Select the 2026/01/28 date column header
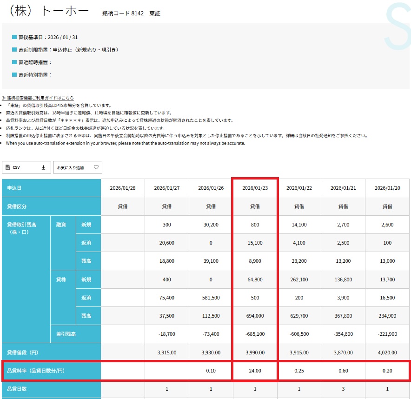This screenshot has width=411, height=399. pyautogui.click(x=123, y=188)
